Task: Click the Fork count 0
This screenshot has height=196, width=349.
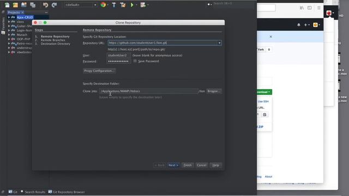Action: (x=269, y=50)
